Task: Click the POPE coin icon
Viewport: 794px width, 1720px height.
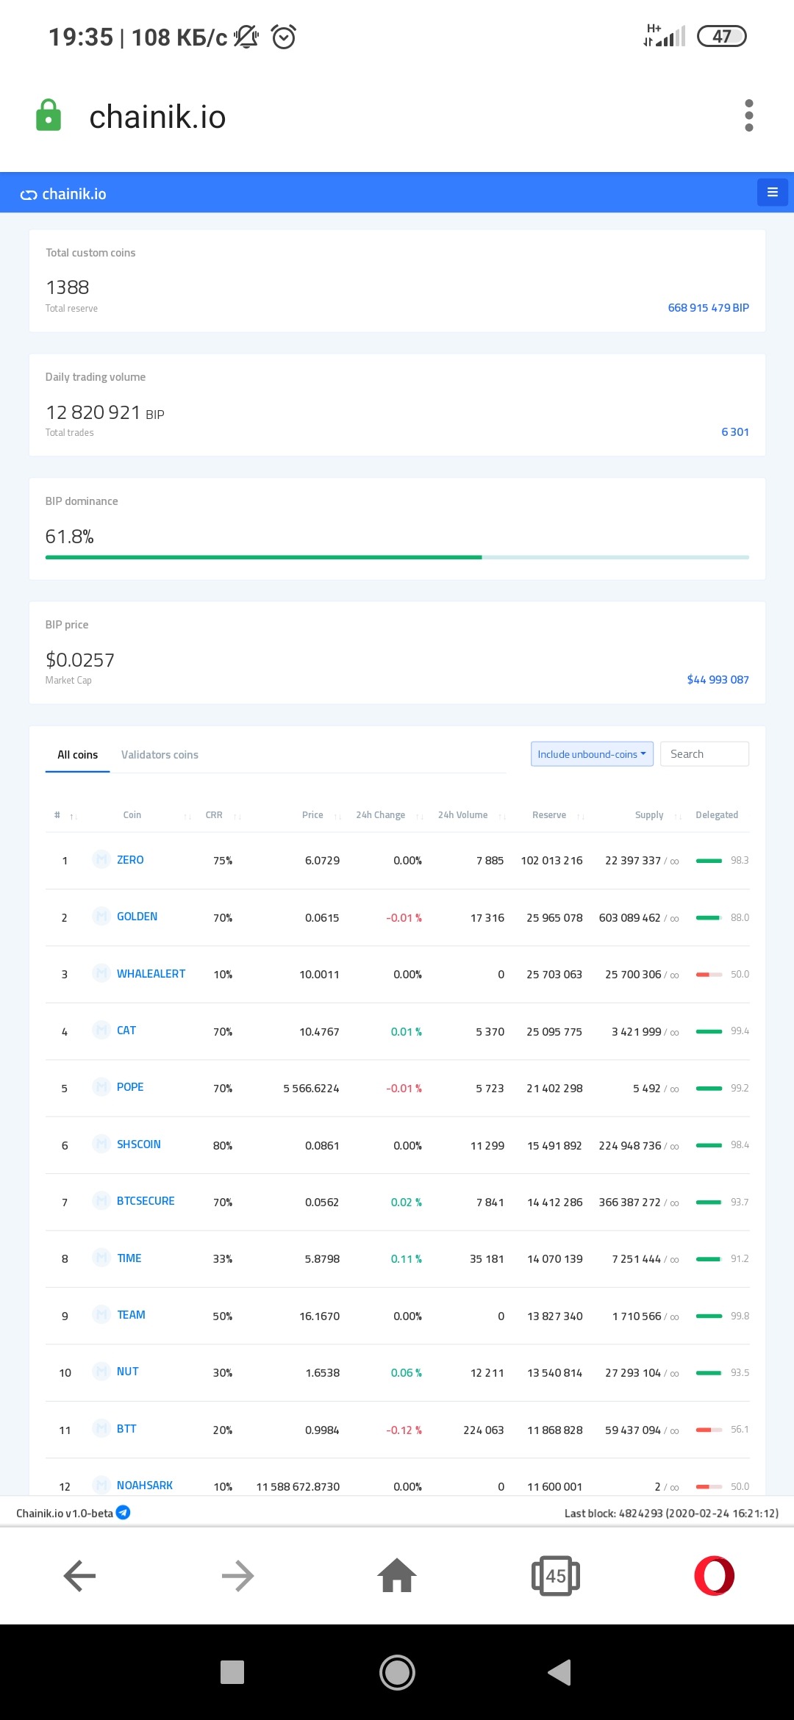Action: pyautogui.click(x=101, y=1086)
